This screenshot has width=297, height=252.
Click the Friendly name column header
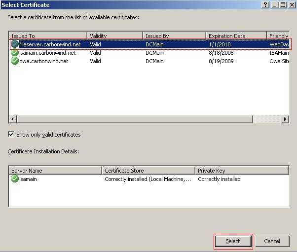pos(278,36)
